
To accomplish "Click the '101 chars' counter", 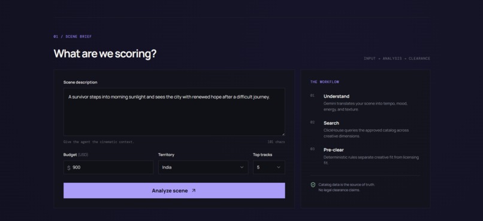I will point(276,142).
